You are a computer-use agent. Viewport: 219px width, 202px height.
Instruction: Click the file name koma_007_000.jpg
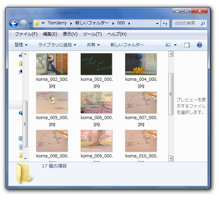coord(141,121)
